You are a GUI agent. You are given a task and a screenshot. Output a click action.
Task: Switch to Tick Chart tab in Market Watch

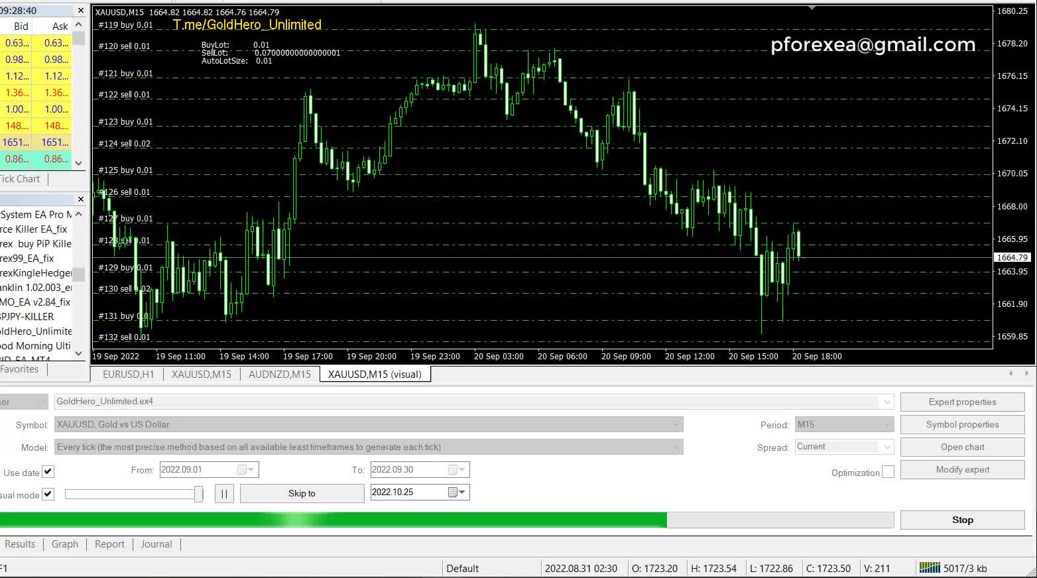click(20, 179)
